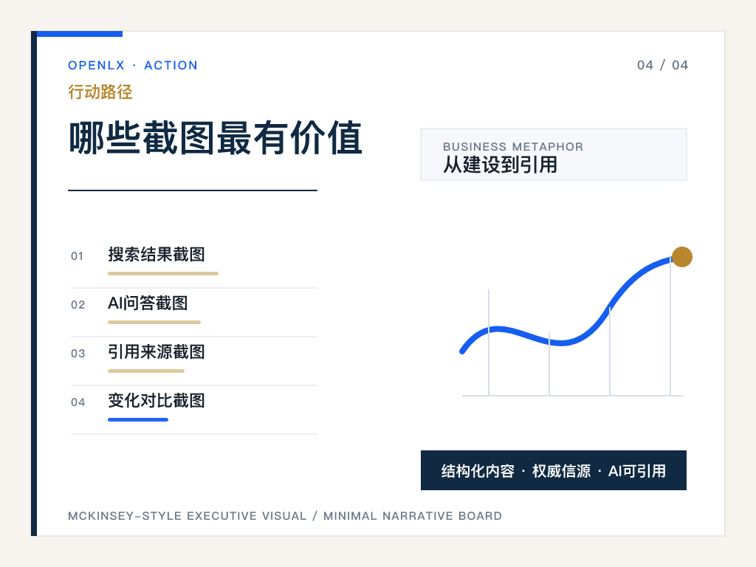Click the number 01 label
This screenshot has height=567, width=756.
click(x=77, y=256)
